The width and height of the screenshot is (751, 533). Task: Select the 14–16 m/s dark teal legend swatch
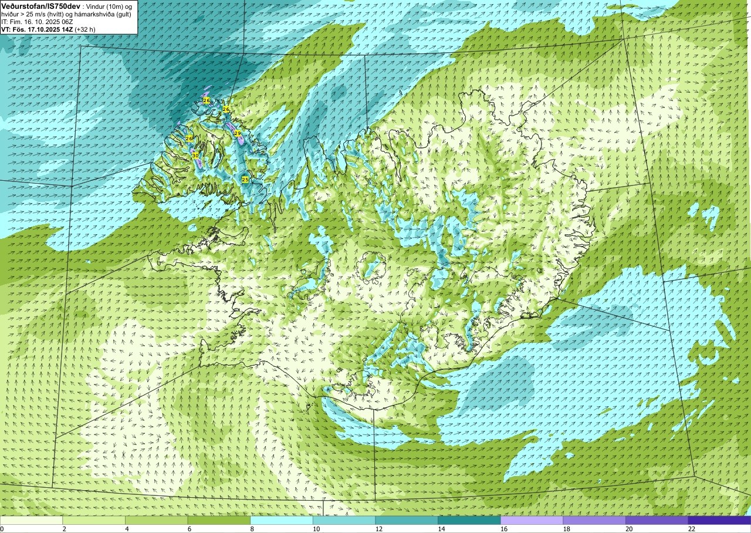(469, 520)
